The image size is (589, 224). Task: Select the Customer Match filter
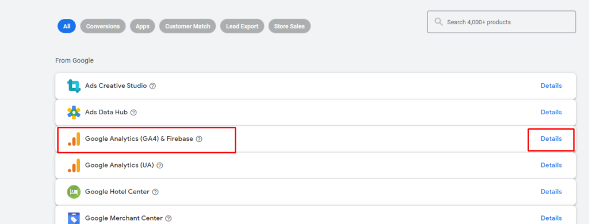coord(188,26)
